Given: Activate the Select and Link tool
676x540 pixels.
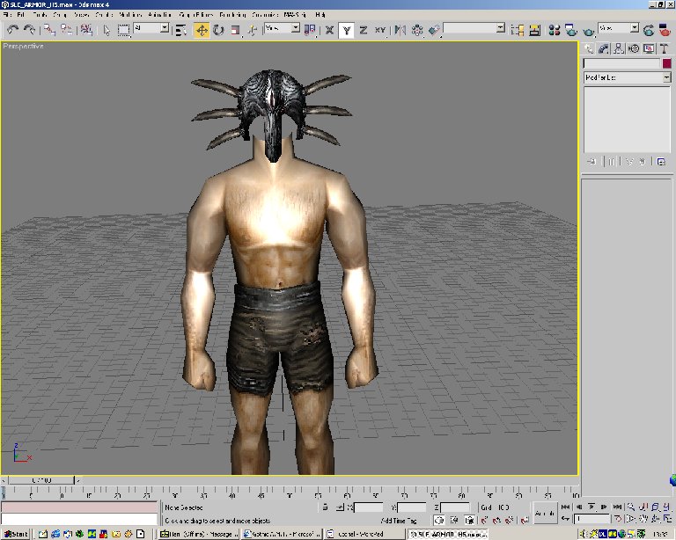Looking at the screenshot, I should (x=49, y=30).
